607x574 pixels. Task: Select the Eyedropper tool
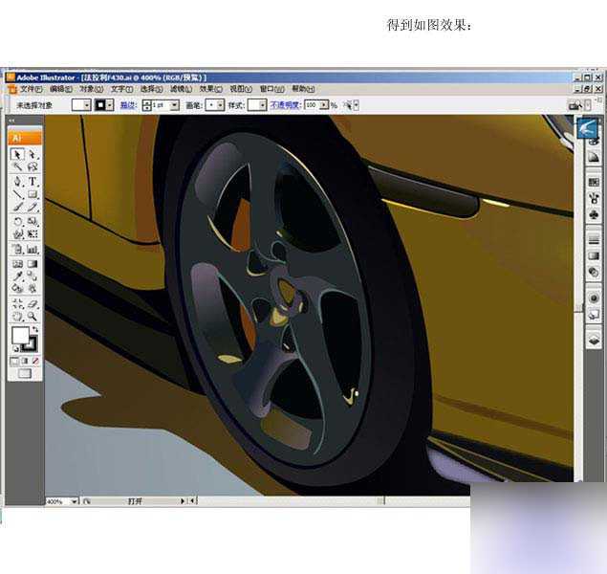click(x=17, y=276)
